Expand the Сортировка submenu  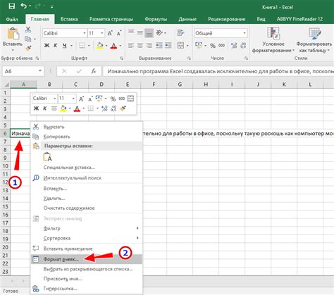tap(87, 238)
